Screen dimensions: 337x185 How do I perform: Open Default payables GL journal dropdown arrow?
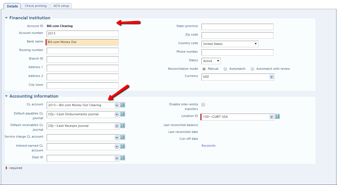[117, 114]
